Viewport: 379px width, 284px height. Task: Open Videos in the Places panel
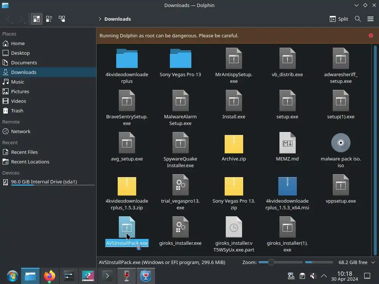[x=48, y=101]
